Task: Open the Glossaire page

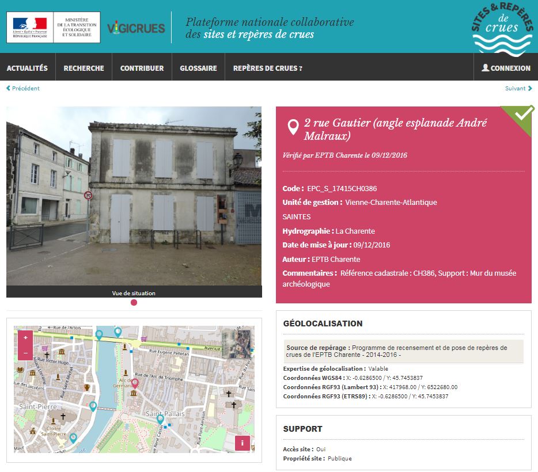Action: pyautogui.click(x=198, y=68)
